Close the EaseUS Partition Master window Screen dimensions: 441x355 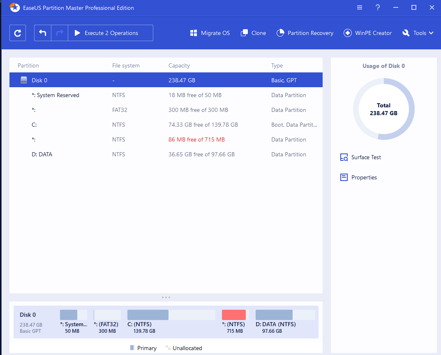click(x=432, y=7)
